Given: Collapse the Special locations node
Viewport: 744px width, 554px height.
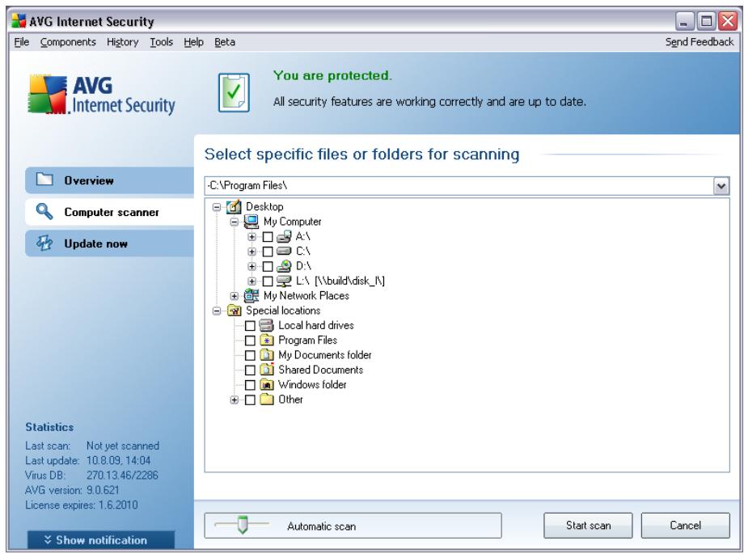Looking at the screenshot, I should [x=217, y=311].
